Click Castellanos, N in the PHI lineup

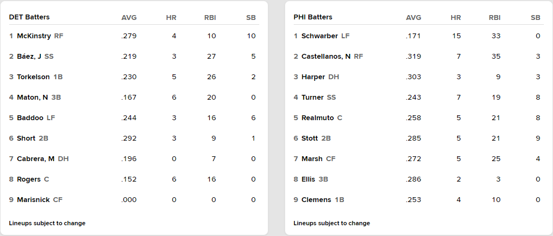(x=326, y=57)
